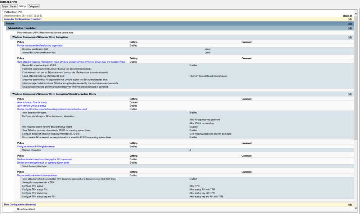360x214 pixels.
Task: Open 'Allow enhanced PINs for startup' policy
Action: click(x=32, y=103)
